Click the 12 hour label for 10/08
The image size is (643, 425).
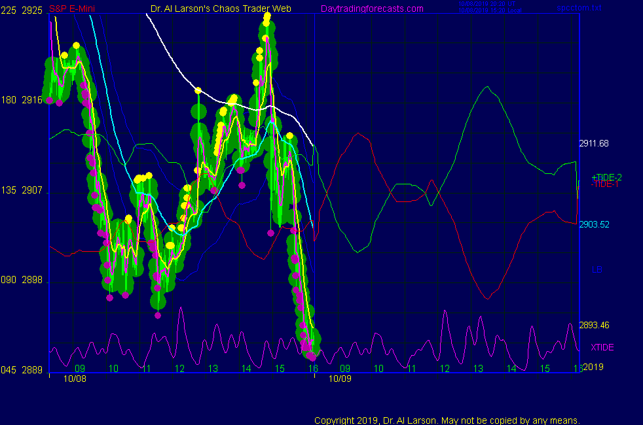[x=179, y=369]
